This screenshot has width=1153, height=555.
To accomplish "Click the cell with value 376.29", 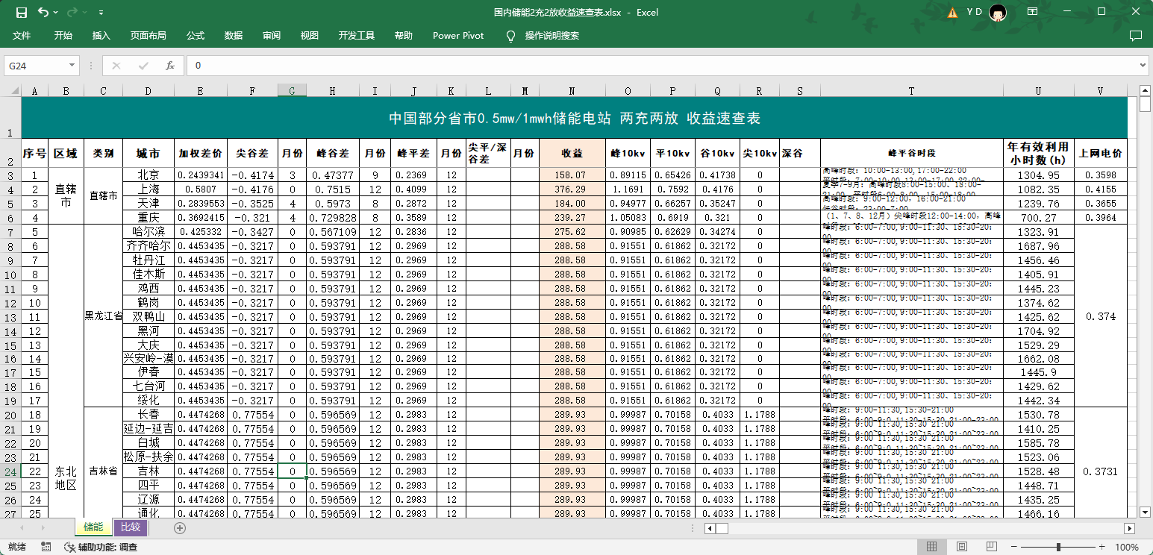I will point(572,189).
